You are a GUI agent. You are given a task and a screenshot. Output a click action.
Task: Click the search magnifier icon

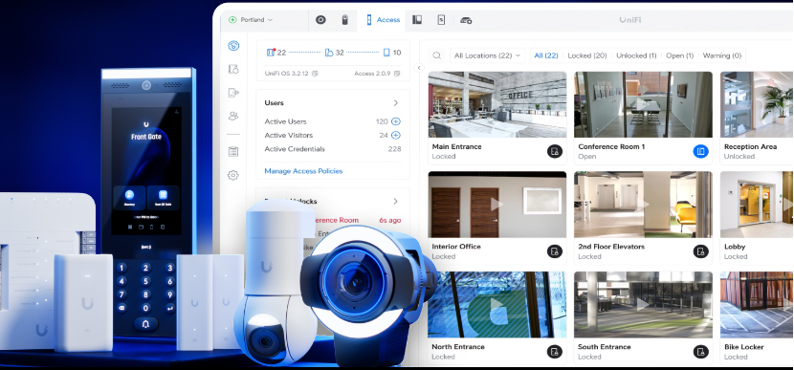point(437,55)
